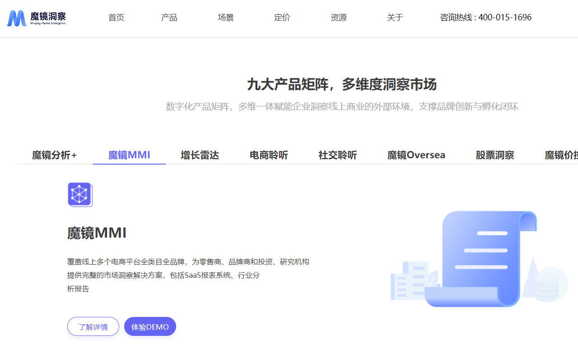Go to the 定价 page
The height and width of the screenshot is (344, 578).
click(x=282, y=18)
